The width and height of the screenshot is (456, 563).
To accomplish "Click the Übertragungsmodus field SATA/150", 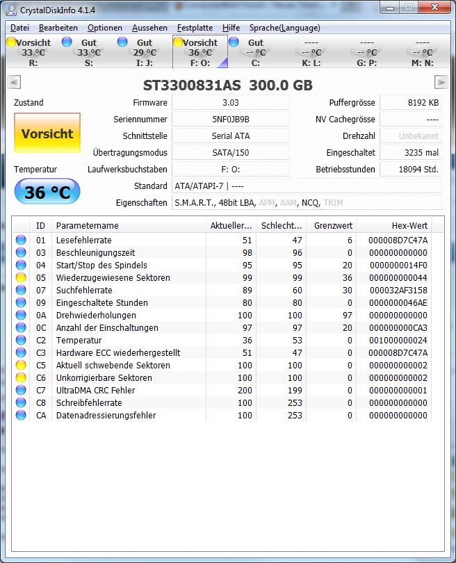I will pyautogui.click(x=231, y=153).
